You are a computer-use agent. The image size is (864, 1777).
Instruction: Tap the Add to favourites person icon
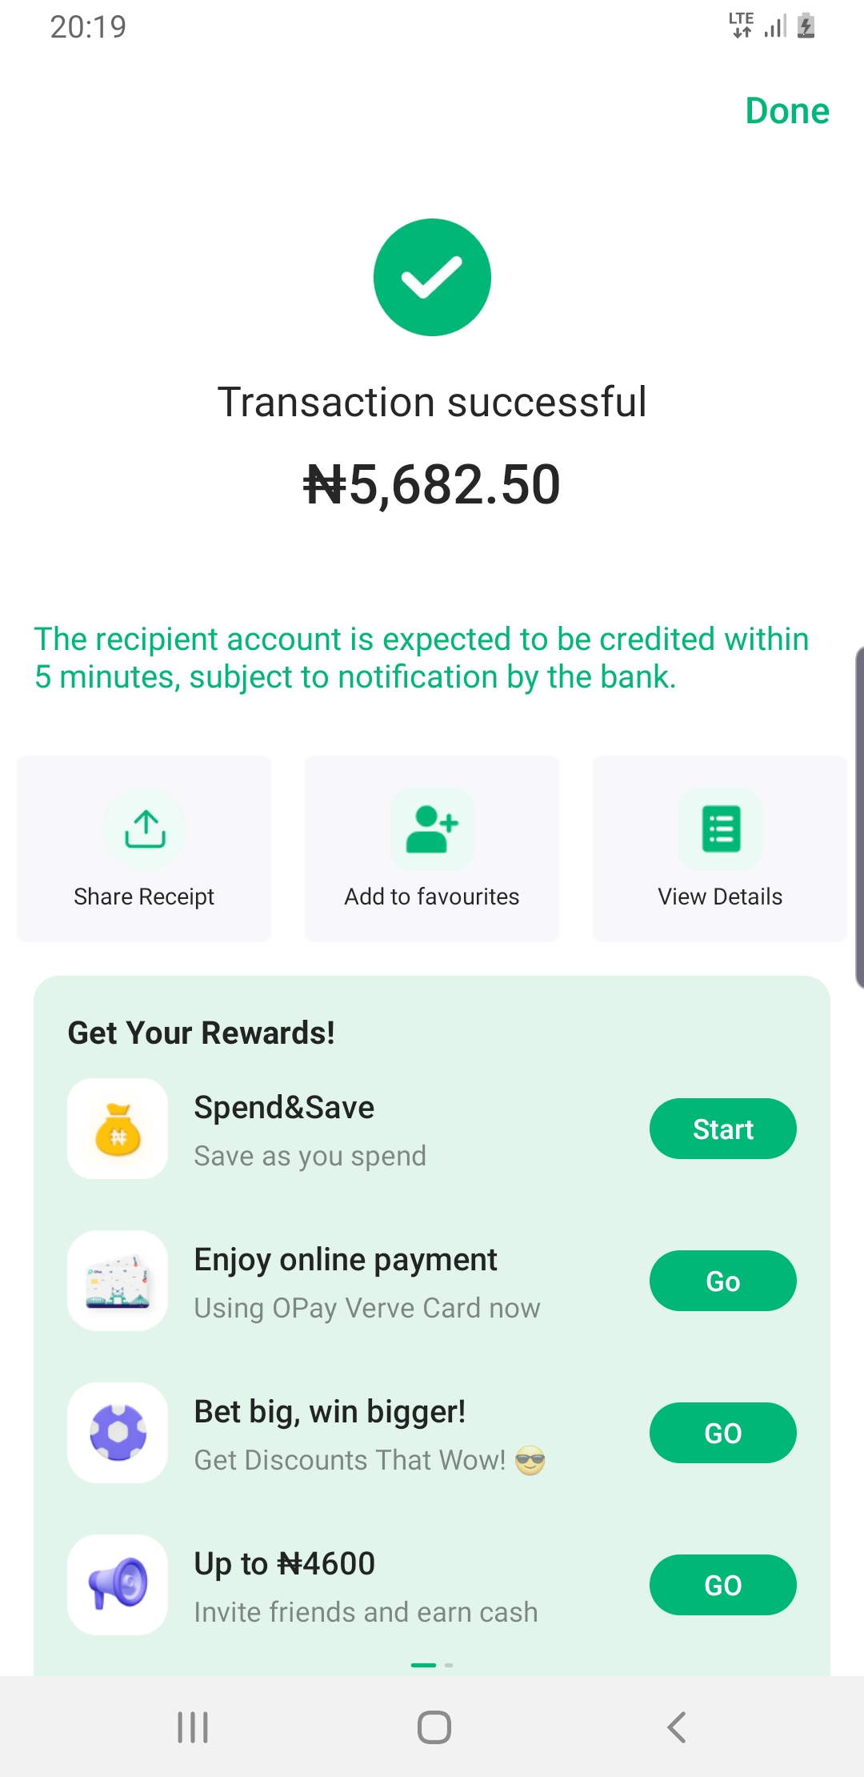click(x=432, y=828)
